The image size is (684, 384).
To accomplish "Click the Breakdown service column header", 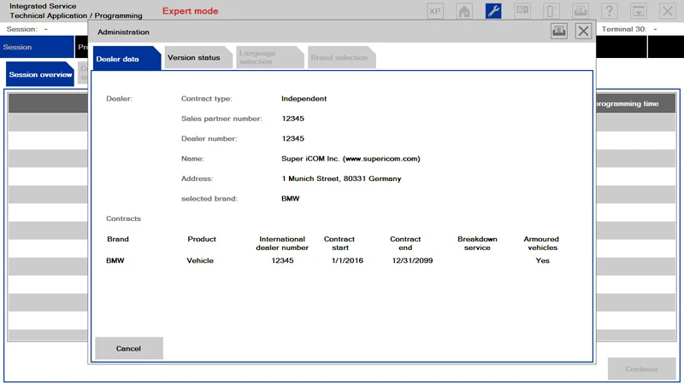I will (x=477, y=243).
